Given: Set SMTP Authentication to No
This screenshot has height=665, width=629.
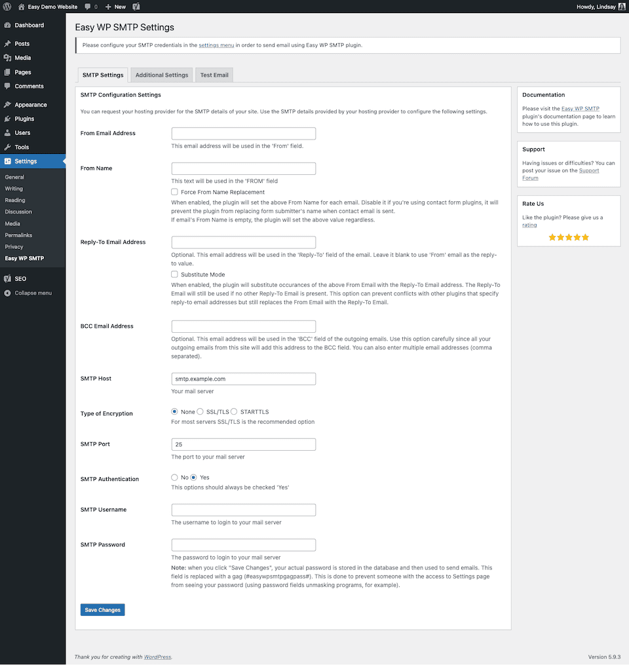Looking at the screenshot, I should (175, 478).
